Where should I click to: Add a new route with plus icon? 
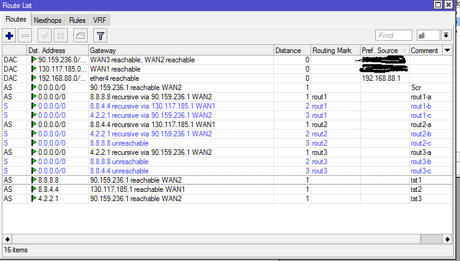click(x=9, y=36)
